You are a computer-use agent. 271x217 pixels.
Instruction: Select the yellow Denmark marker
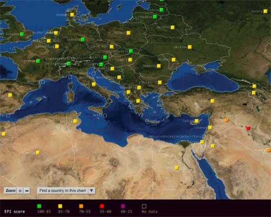click(72, 15)
